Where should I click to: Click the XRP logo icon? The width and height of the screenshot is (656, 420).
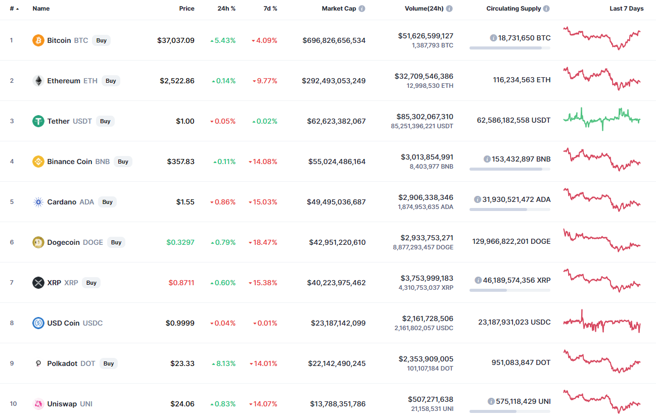point(38,283)
